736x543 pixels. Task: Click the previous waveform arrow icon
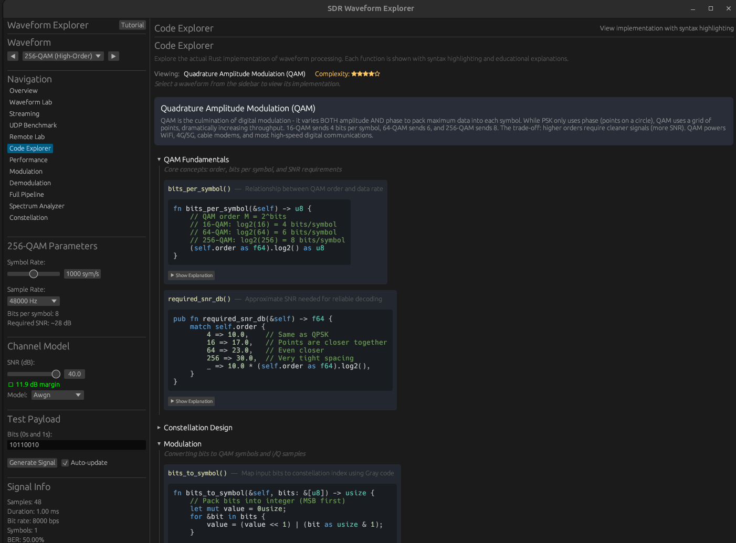13,56
